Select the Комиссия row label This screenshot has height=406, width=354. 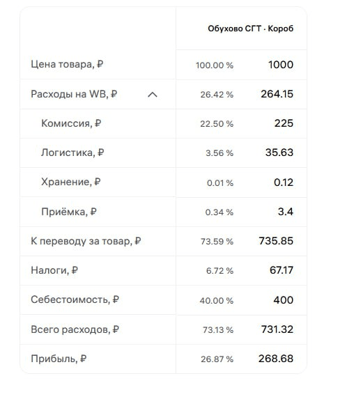[71, 123]
